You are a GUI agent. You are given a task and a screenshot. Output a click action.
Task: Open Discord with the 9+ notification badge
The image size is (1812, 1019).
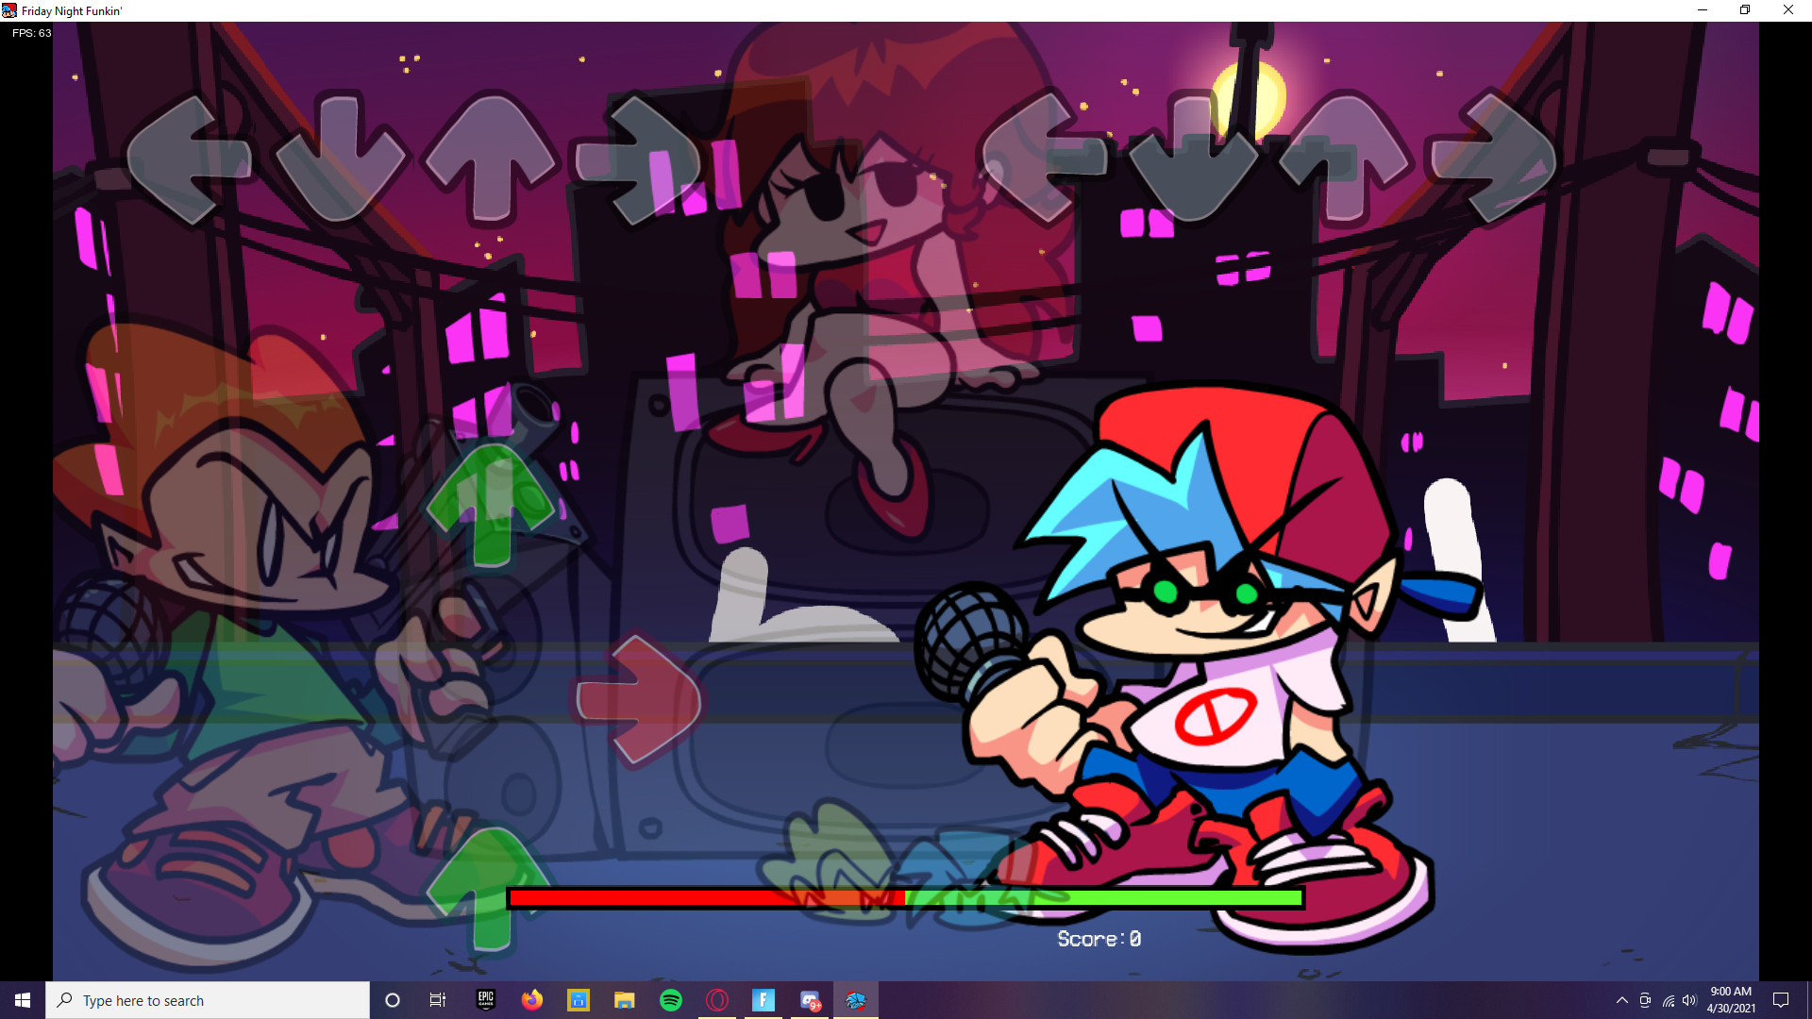point(811,1000)
